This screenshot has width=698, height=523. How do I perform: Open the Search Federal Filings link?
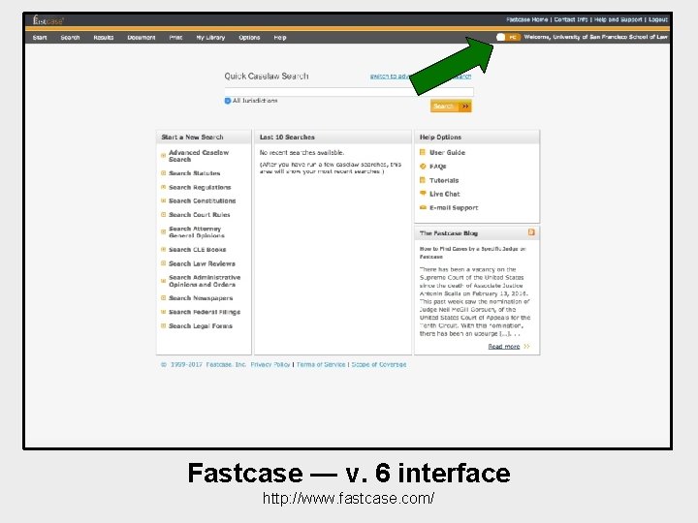(205, 312)
